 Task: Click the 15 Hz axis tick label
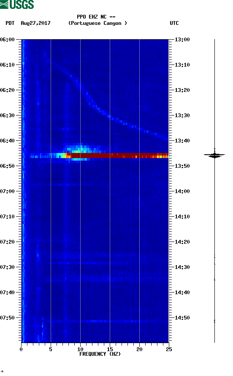pyautogui.click(x=110, y=349)
